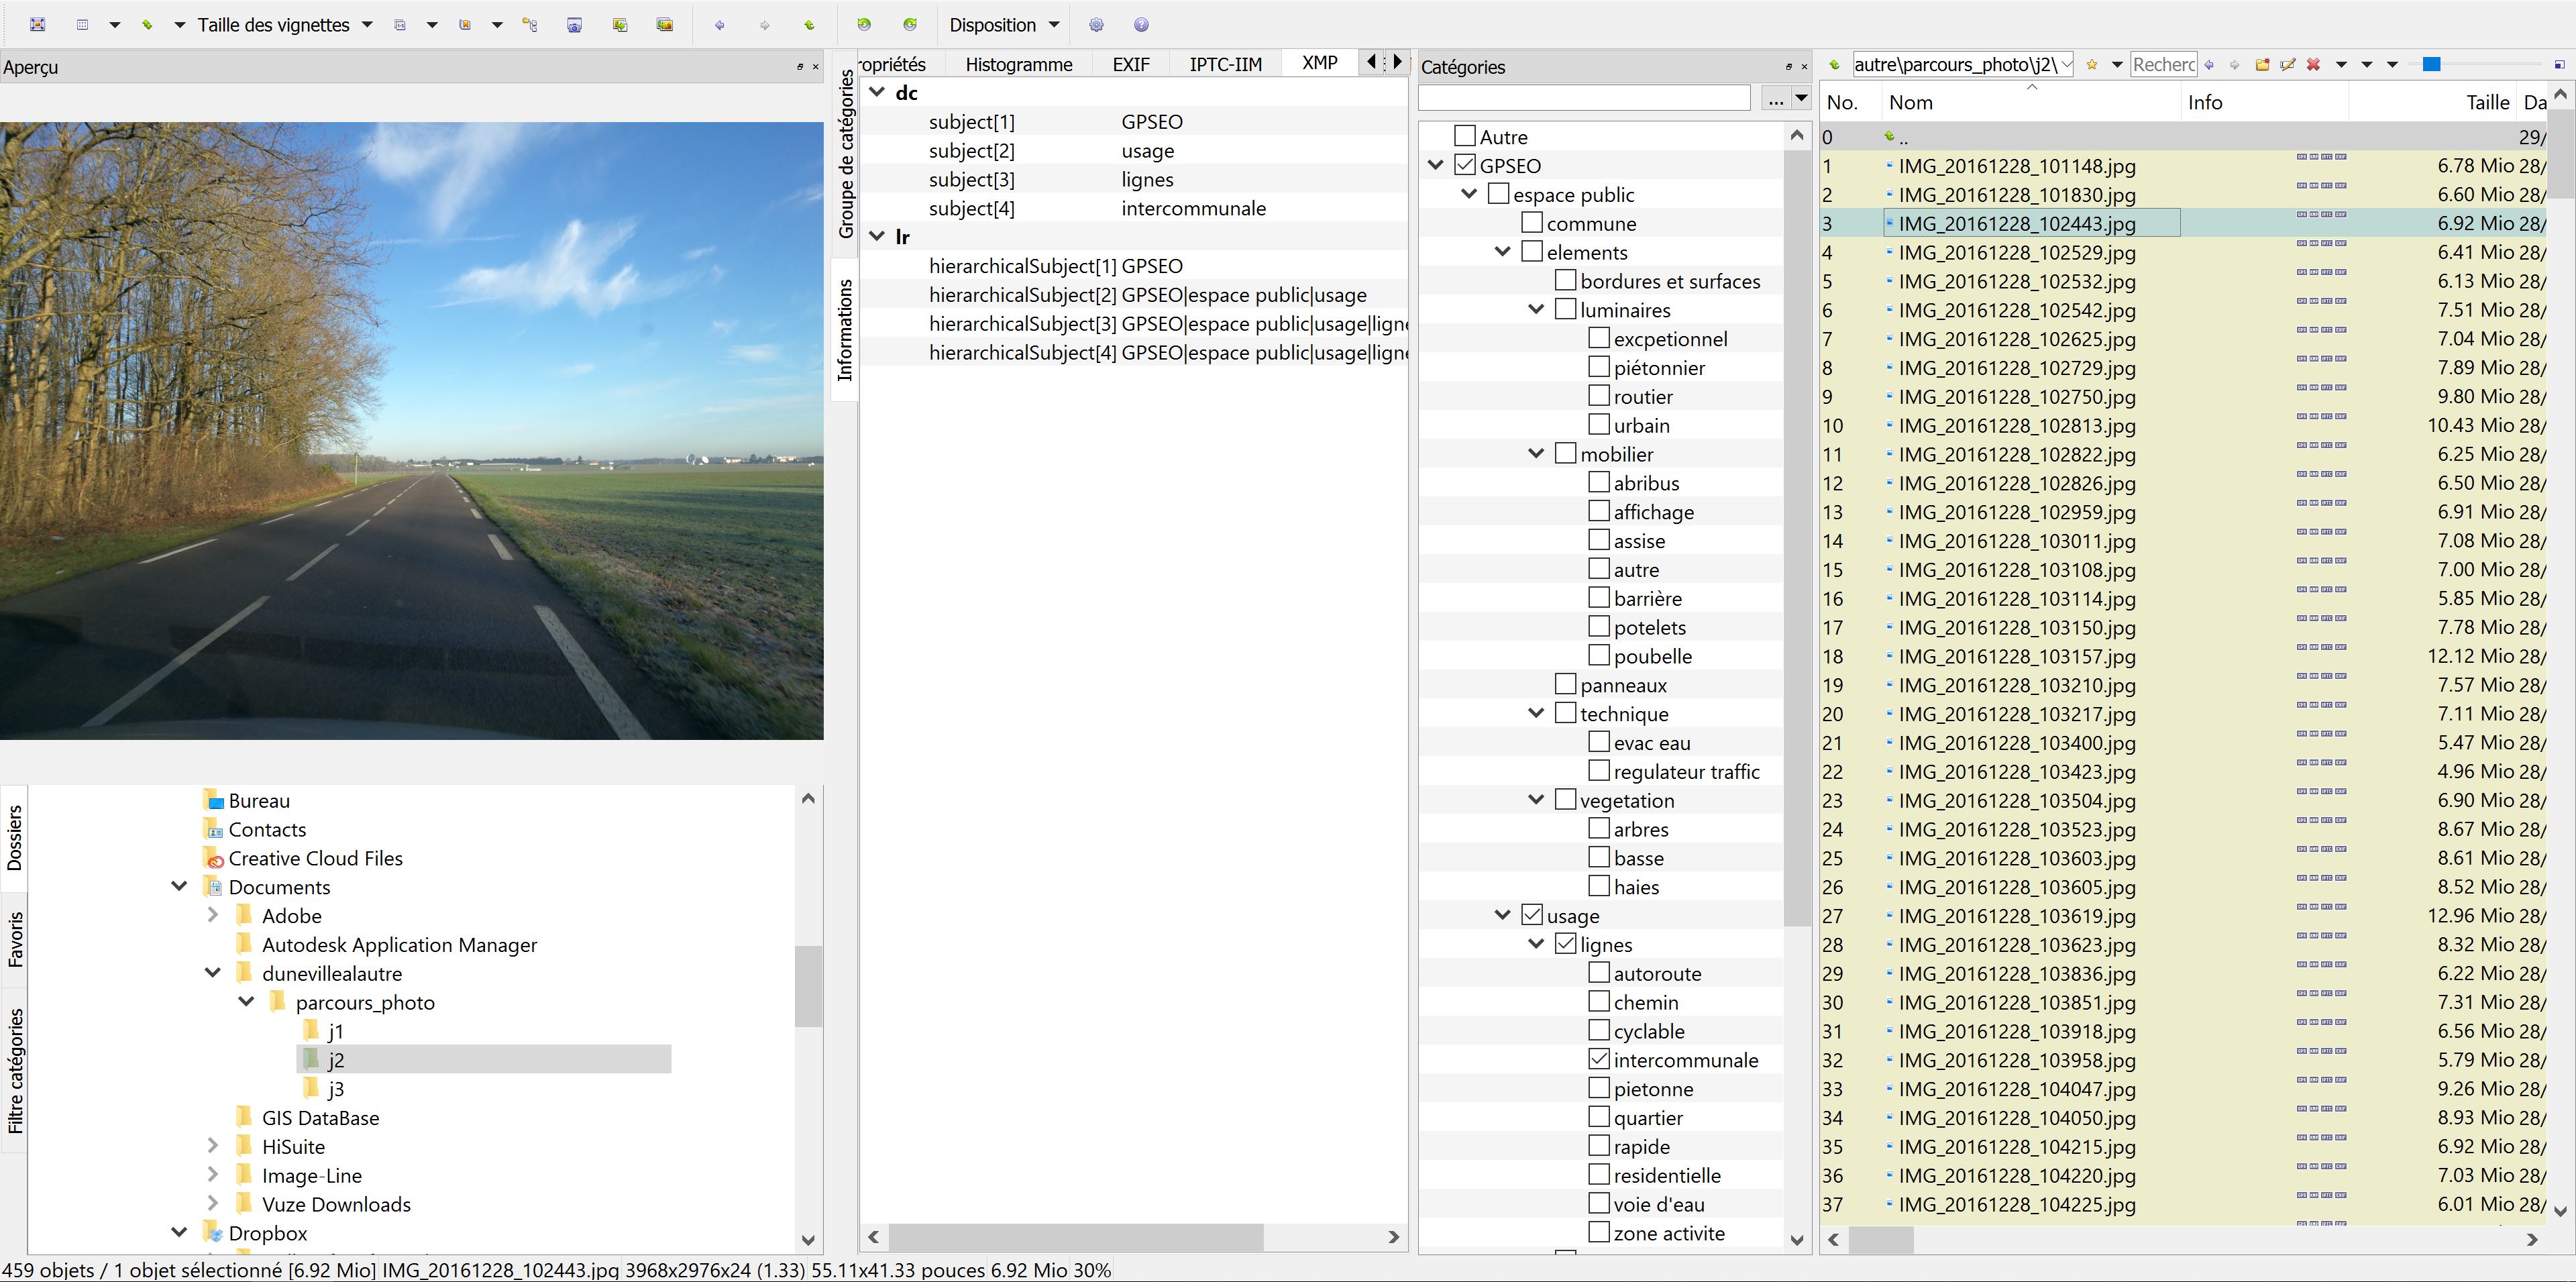Click the thumbnail size slider handle
Image resolution: width=2576 pixels, height=1282 pixels.
[x=2432, y=65]
